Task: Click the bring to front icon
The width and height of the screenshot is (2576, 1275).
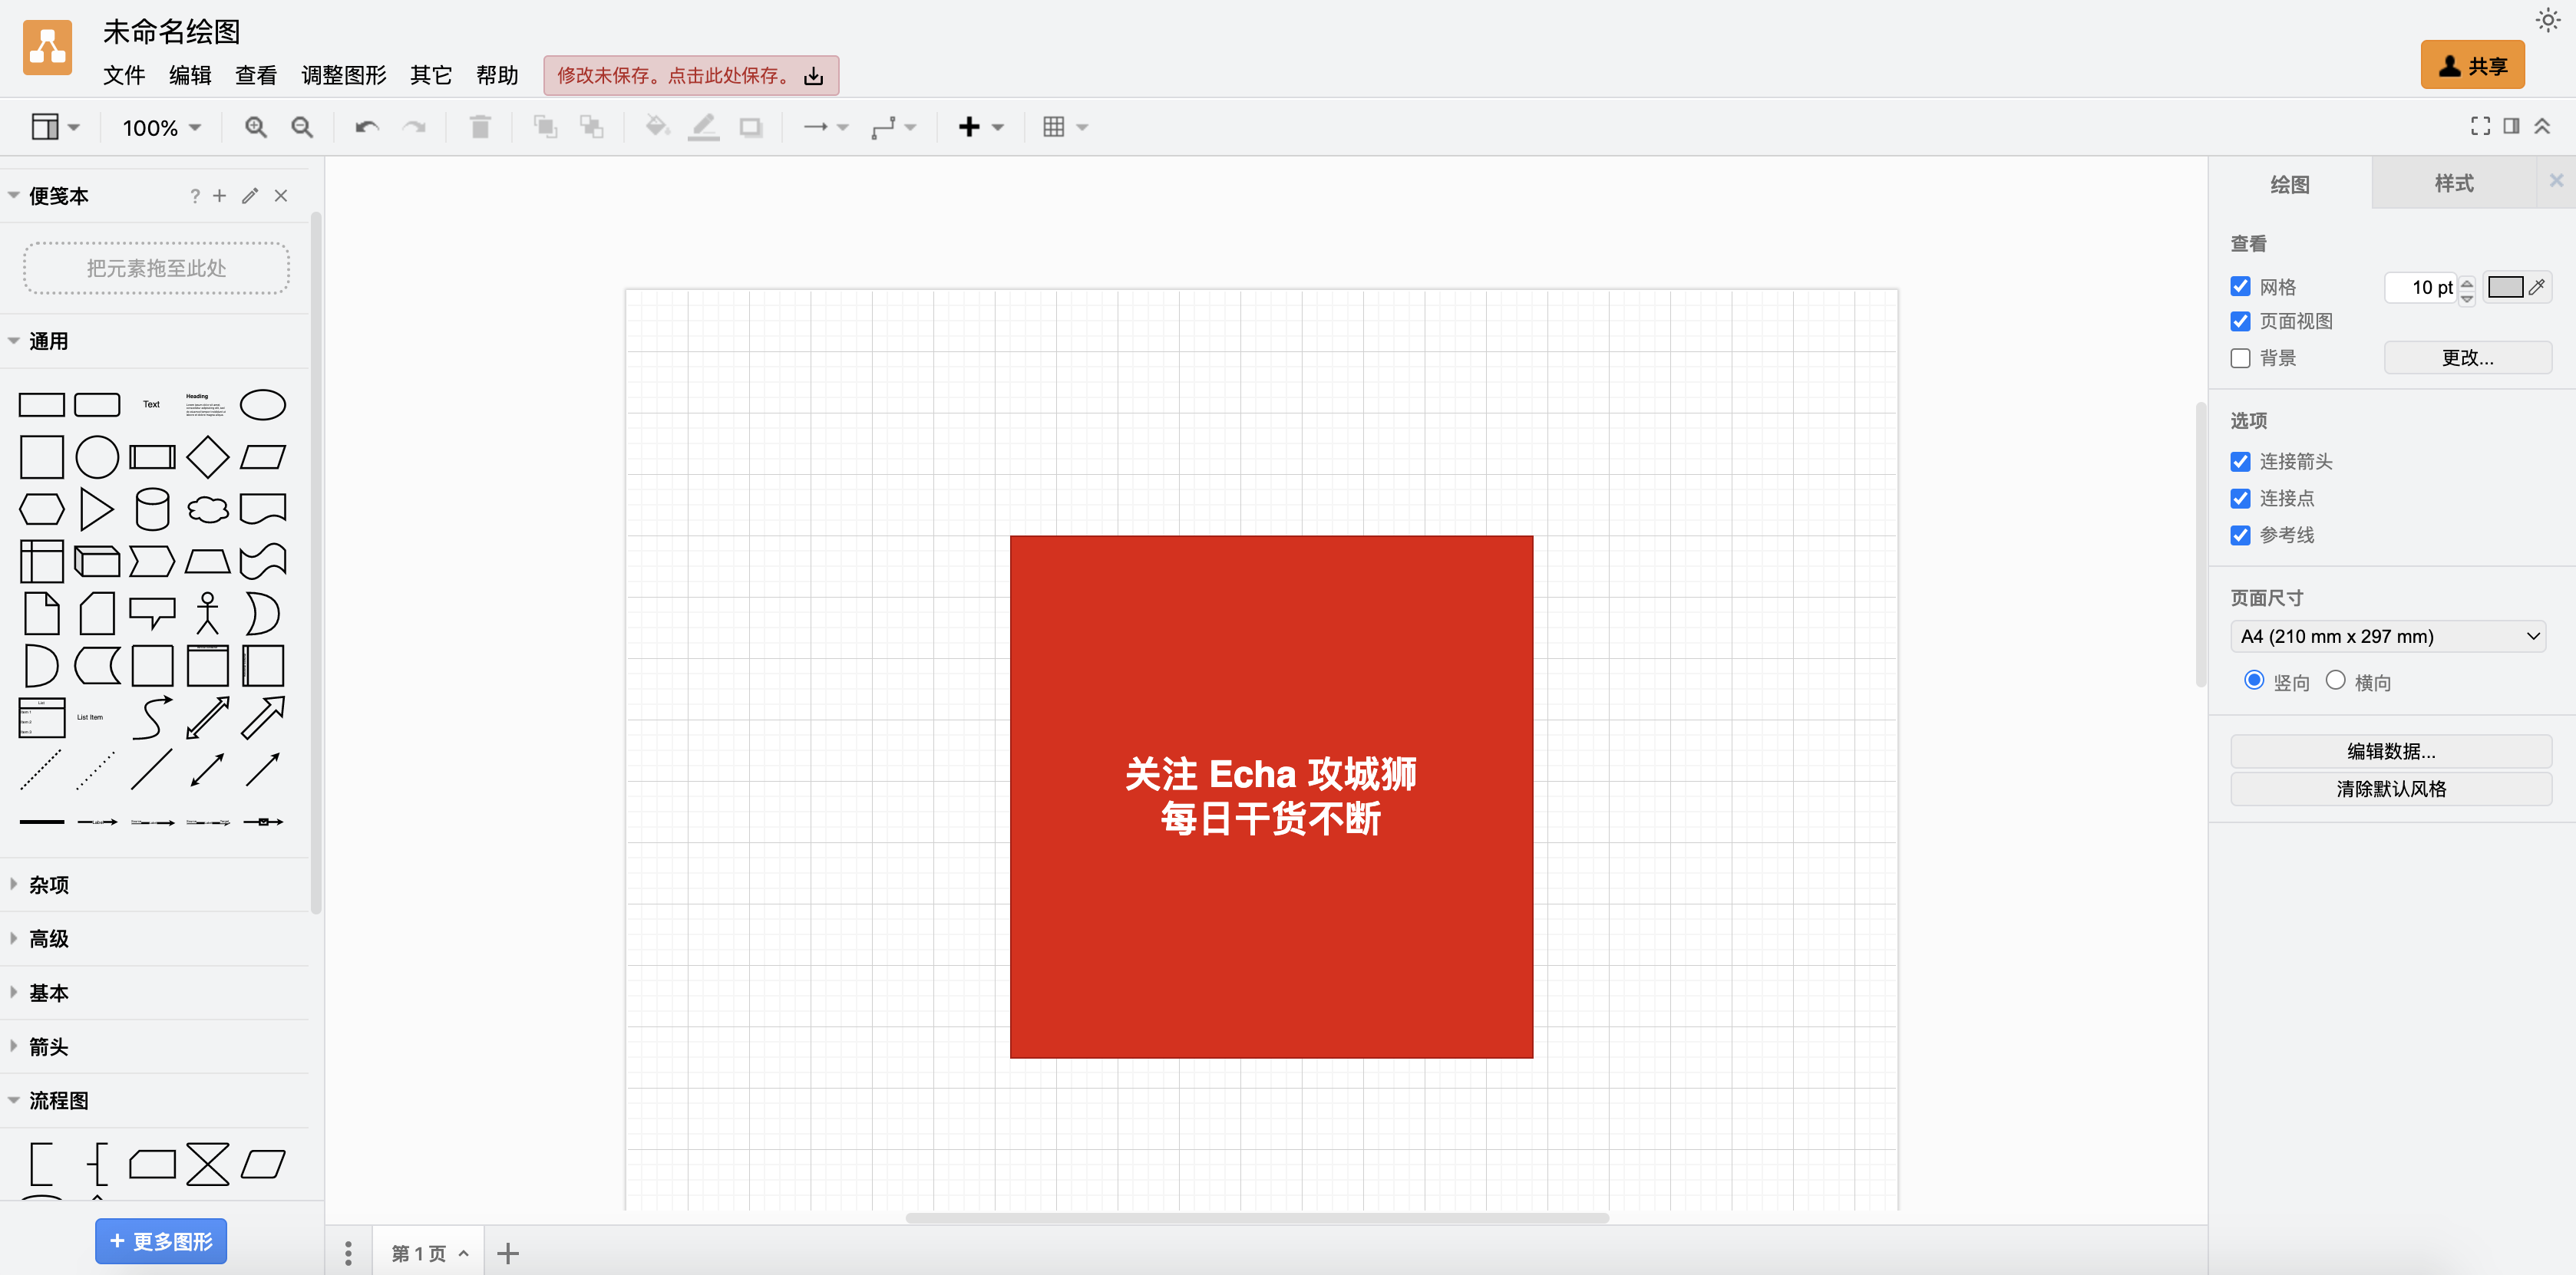Action: [x=545, y=127]
